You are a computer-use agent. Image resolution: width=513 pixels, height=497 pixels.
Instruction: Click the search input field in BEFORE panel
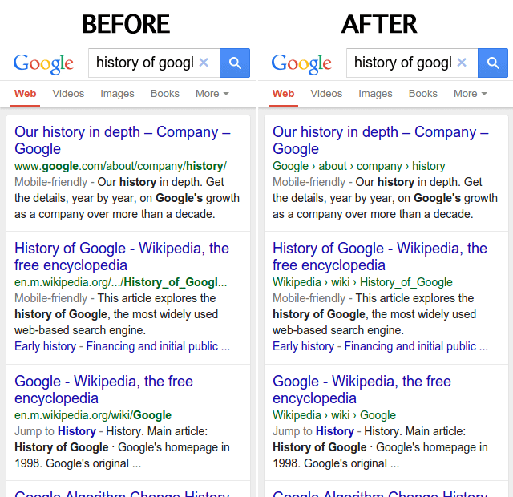(144, 63)
